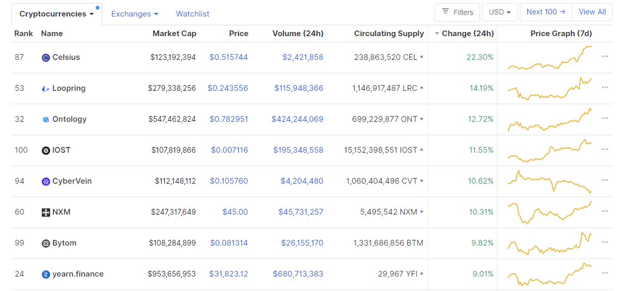
Task: Sort by Circulating Supply column header
Action: pyautogui.click(x=389, y=34)
